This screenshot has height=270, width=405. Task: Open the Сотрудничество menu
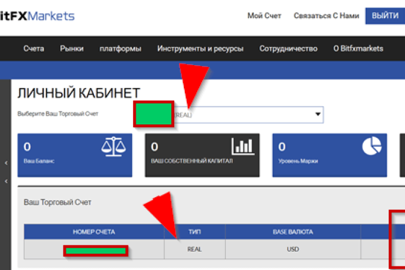point(288,49)
